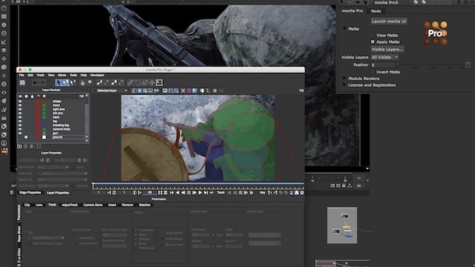Toggle visibility of the hand layer
Viewport: 475px width, 267px height.
[x=20, y=105]
